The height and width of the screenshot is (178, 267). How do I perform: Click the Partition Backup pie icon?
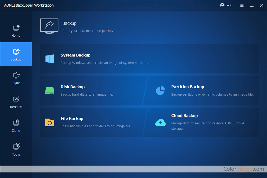[160, 91]
